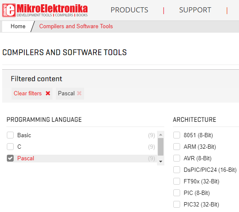Select the ARM (32-Bit) checkbox
The image size is (239, 212).
[x=177, y=147]
